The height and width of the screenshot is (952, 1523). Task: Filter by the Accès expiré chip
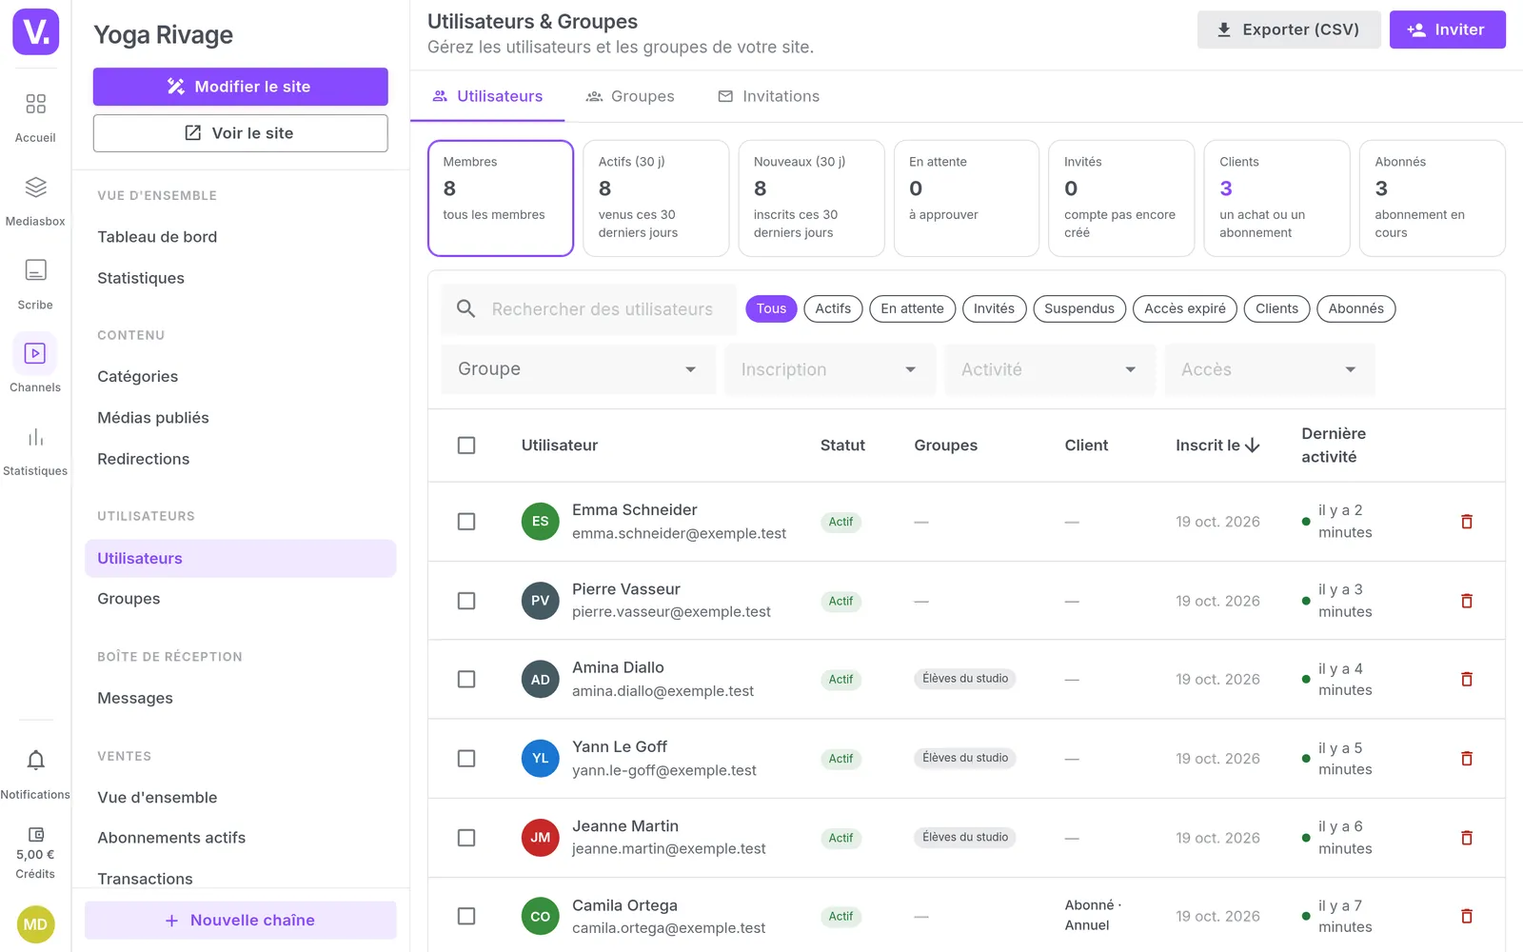[1185, 308]
